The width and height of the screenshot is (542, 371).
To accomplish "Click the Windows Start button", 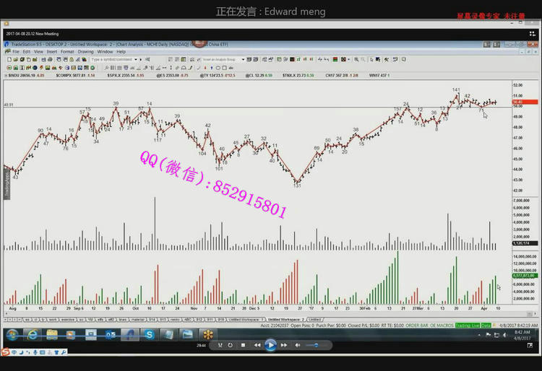I will [x=12, y=334].
